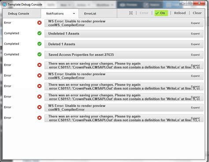Click the Completed status beside Saved Access Properties
209x162 pixels.
tap(11, 54)
